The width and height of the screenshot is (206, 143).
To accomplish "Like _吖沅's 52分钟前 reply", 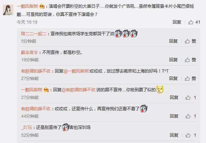I will tap(188, 135).
